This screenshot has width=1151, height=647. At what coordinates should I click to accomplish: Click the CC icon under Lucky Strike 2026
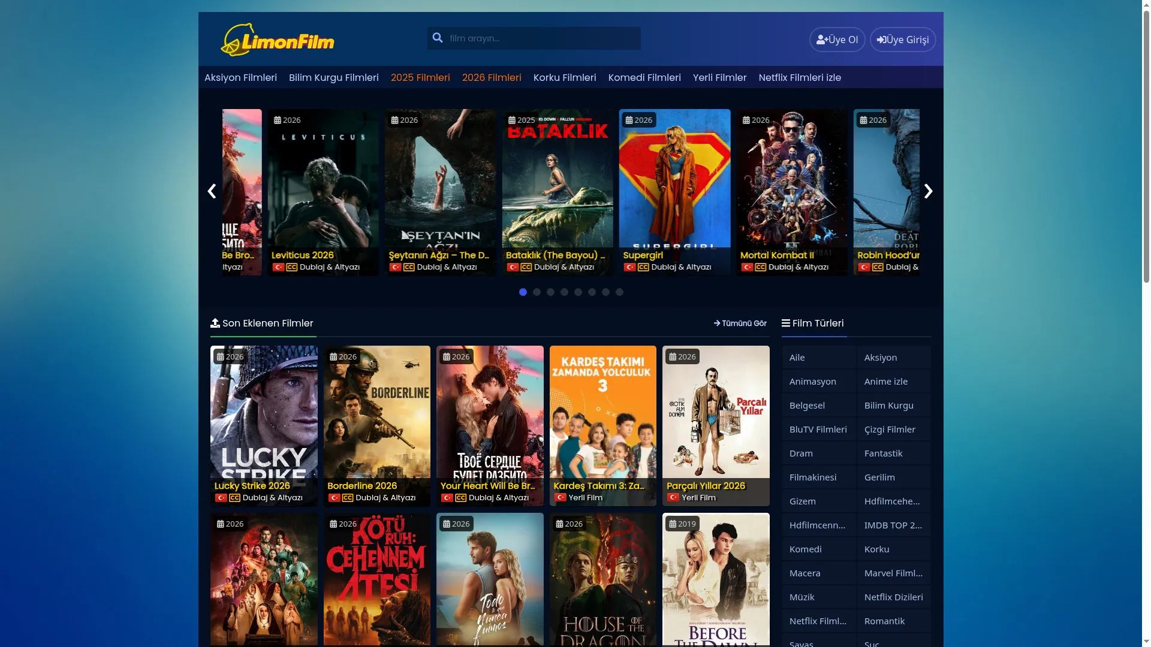[235, 498]
